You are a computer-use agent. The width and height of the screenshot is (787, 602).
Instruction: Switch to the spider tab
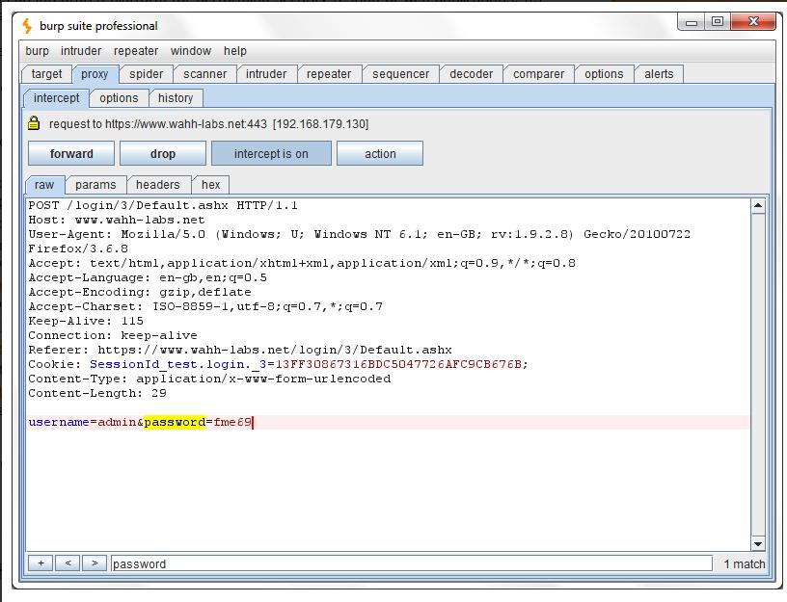coord(146,74)
